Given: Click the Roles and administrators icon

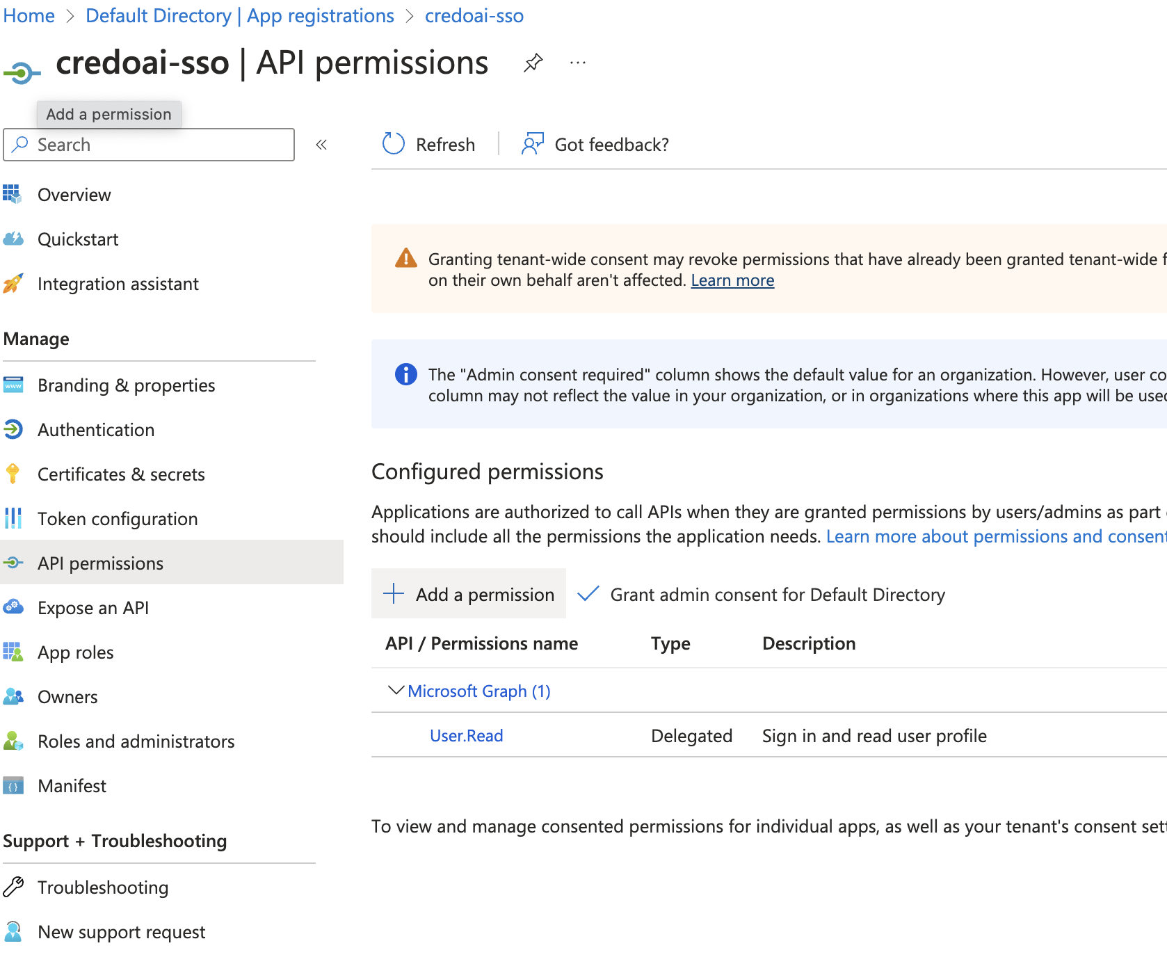Looking at the screenshot, I should tap(13, 741).
